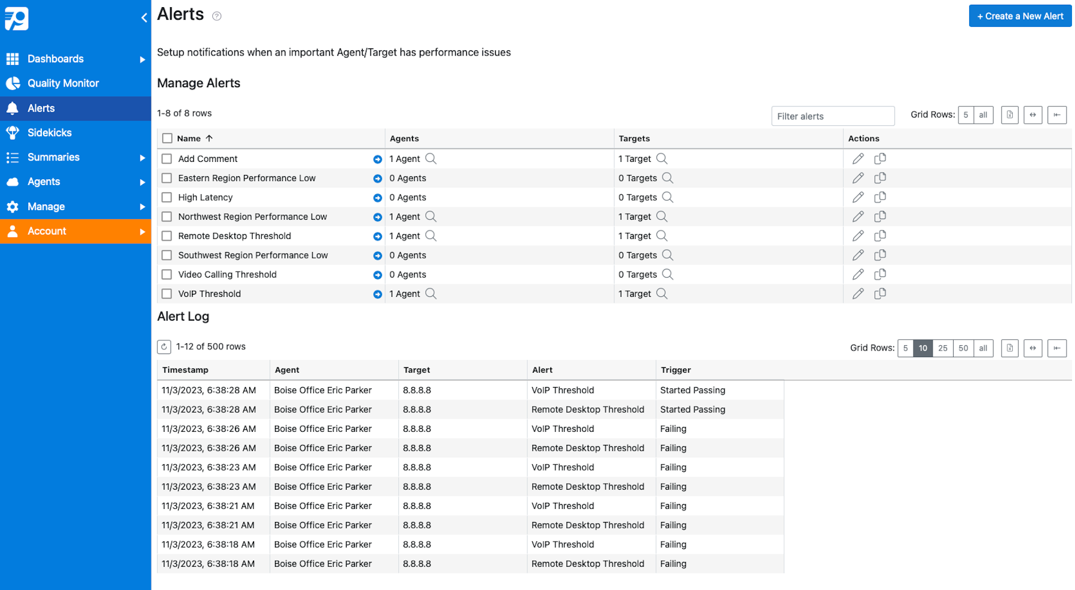Viewport: 1075px width, 590px height.
Task: Toggle the select-all checkbox in Name header
Action: click(167, 139)
